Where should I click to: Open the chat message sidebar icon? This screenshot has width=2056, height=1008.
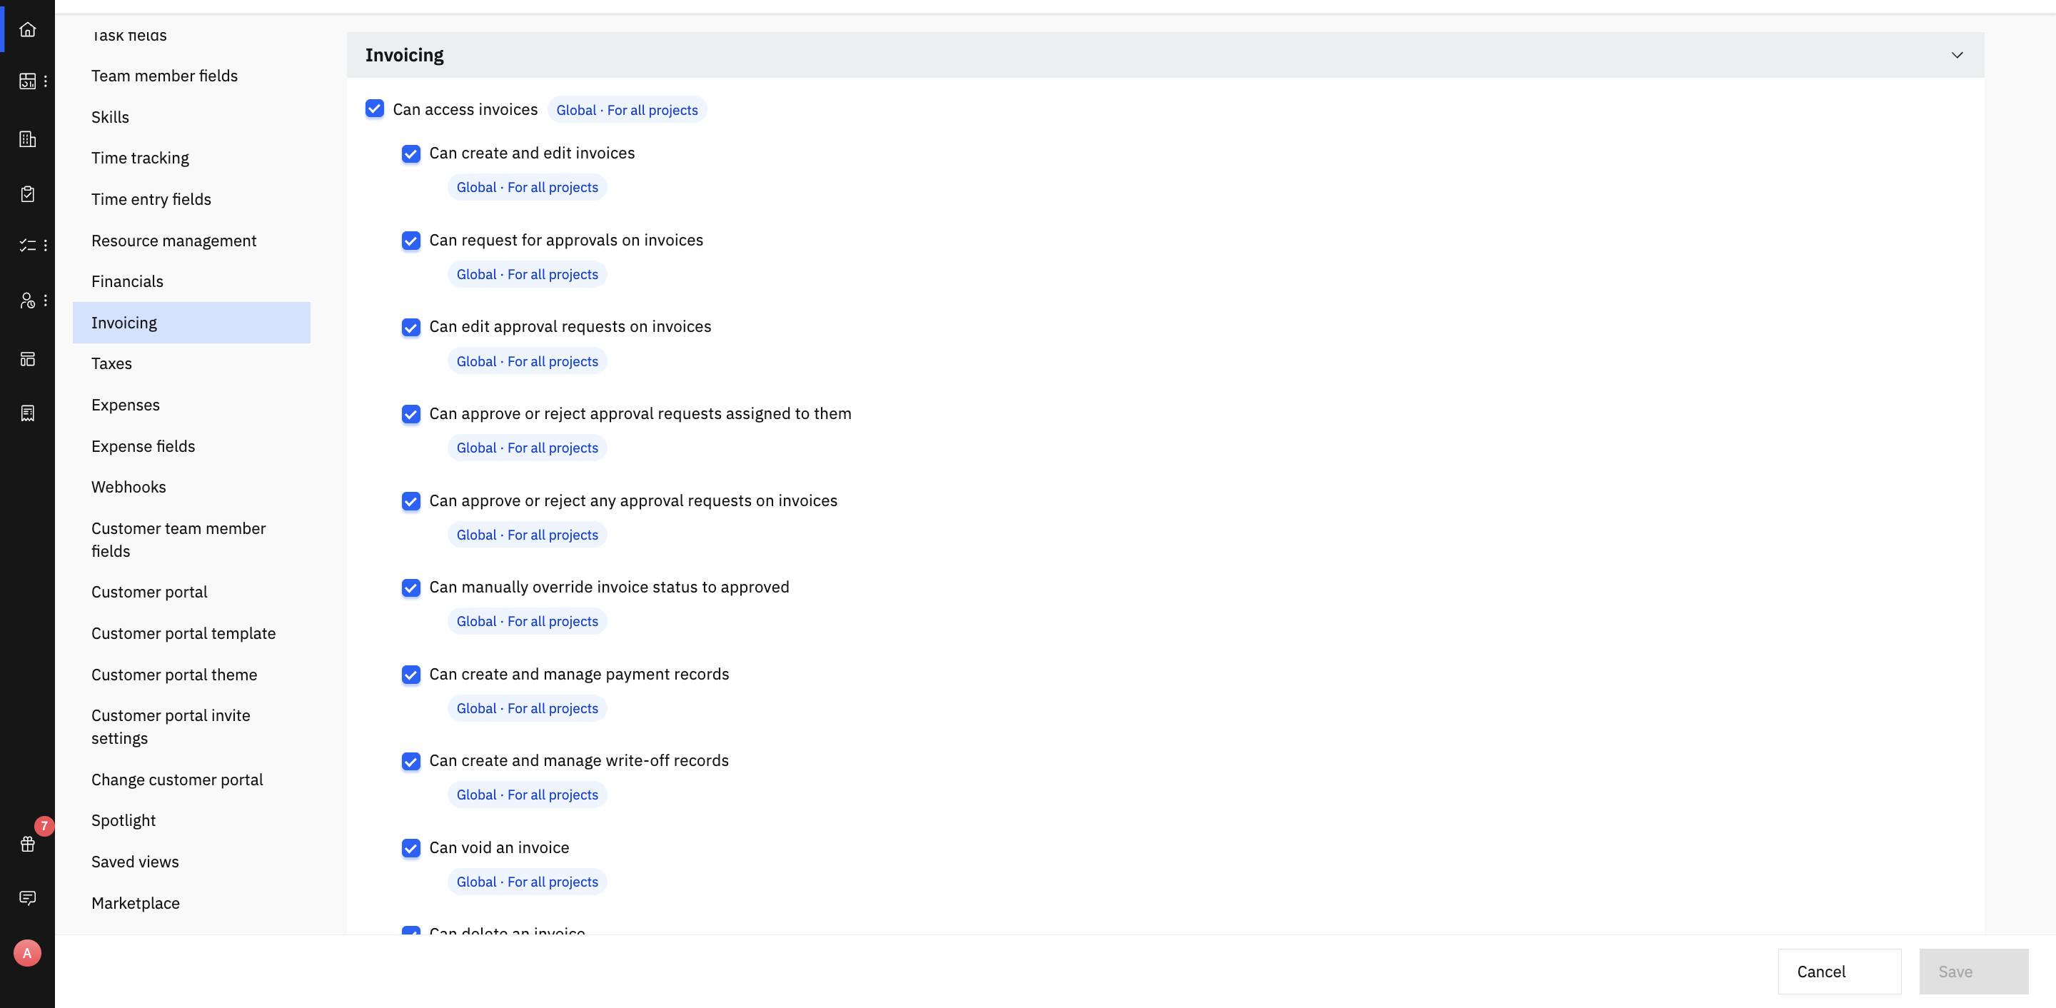[x=27, y=898]
